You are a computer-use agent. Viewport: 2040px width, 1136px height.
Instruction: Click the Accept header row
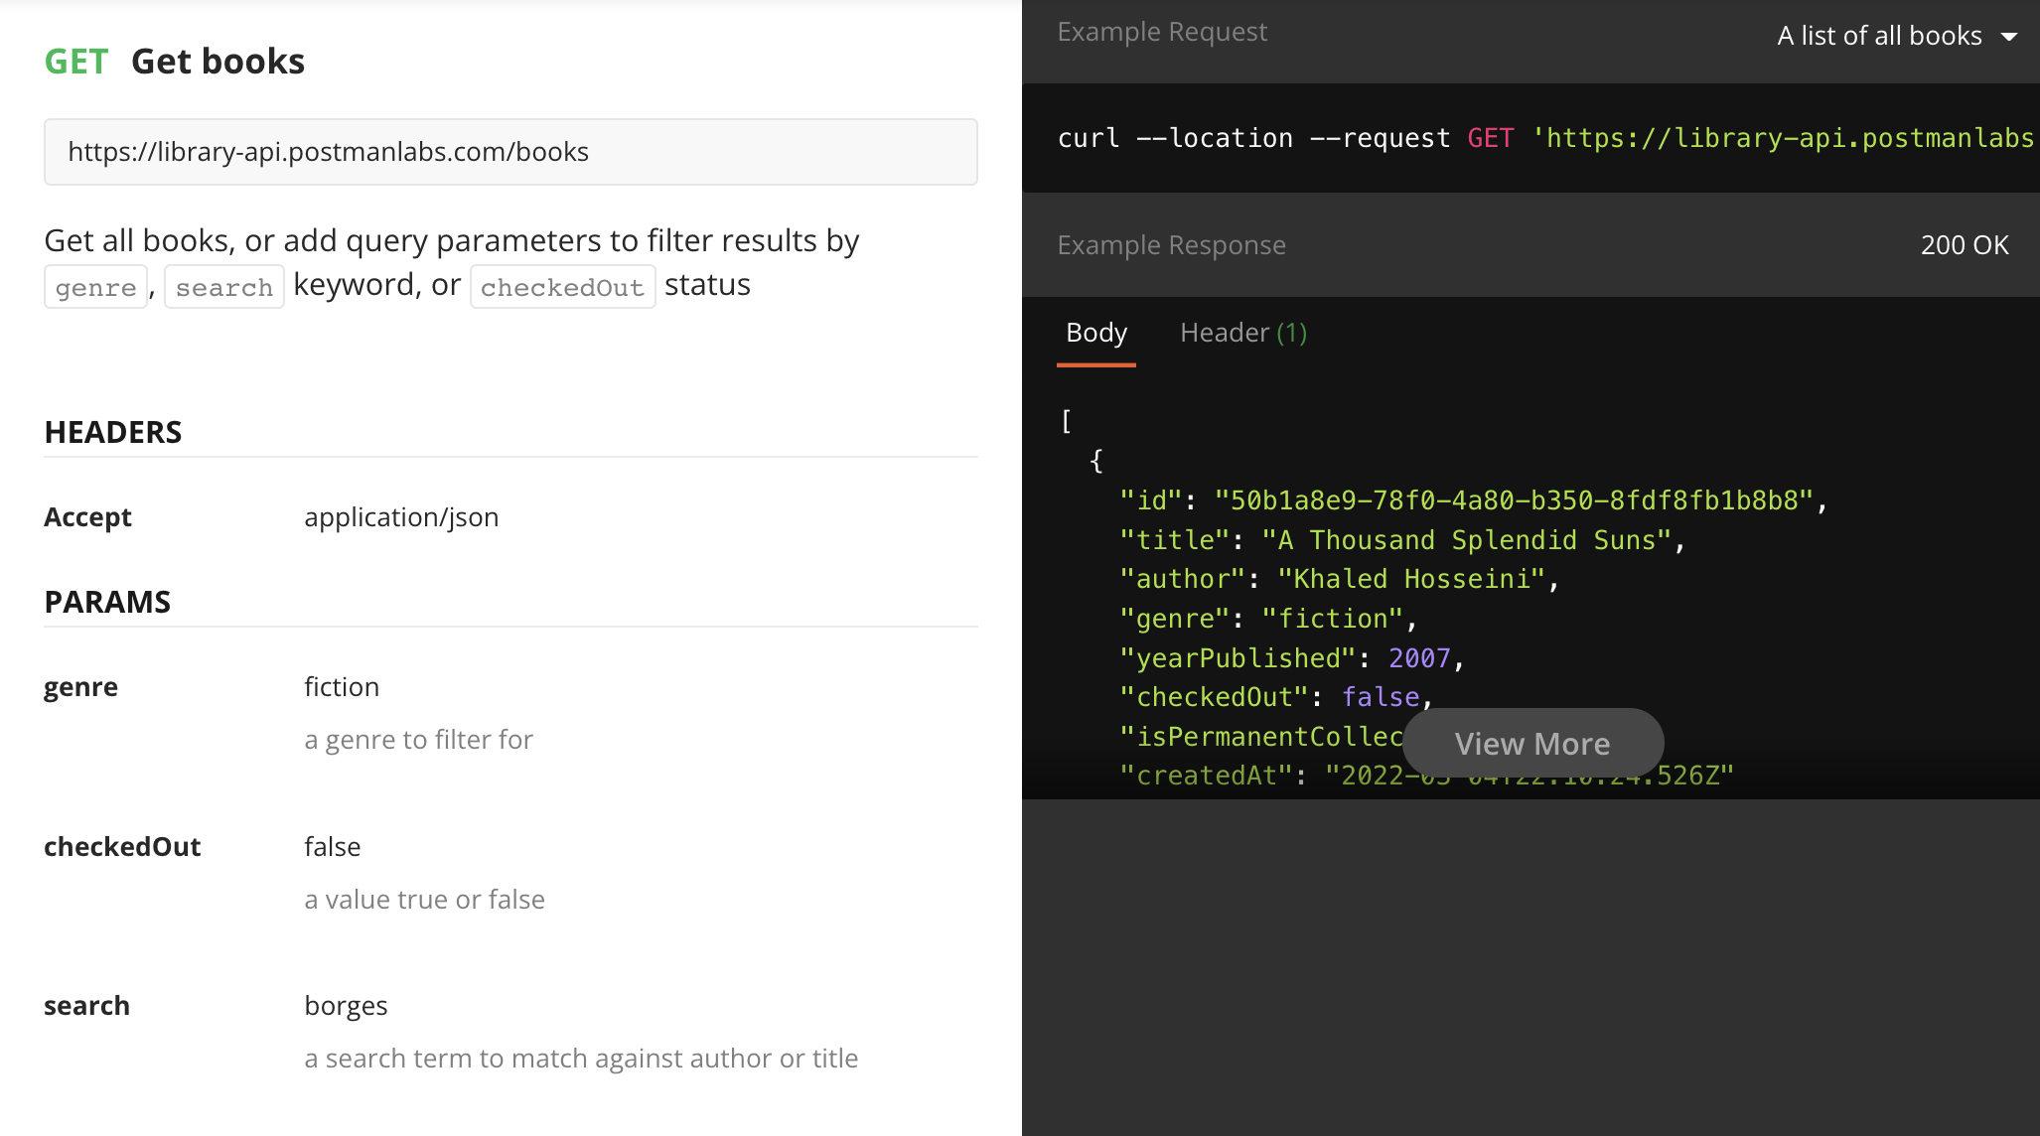pos(87,516)
